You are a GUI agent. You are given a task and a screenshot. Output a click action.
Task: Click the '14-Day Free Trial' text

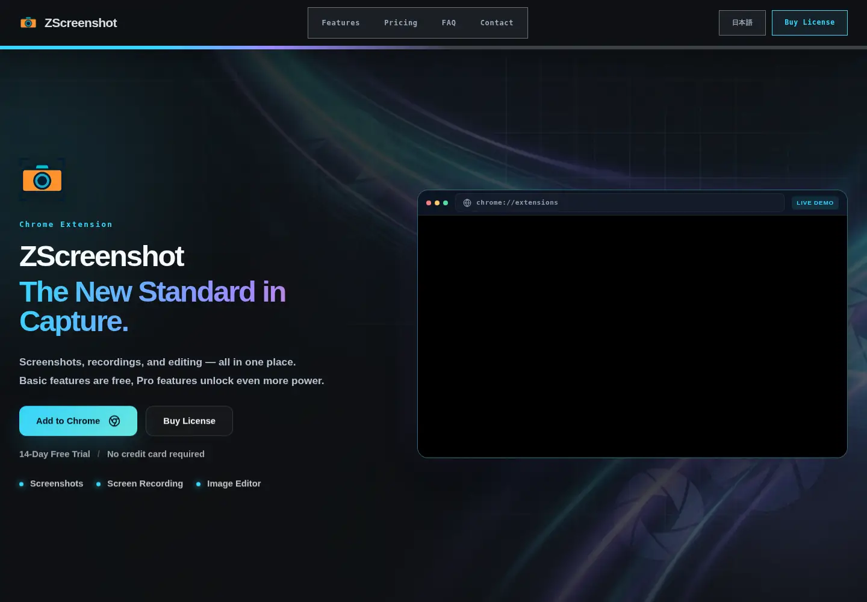tap(55, 454)
